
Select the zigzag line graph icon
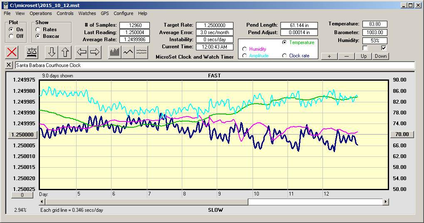point(128,52)
